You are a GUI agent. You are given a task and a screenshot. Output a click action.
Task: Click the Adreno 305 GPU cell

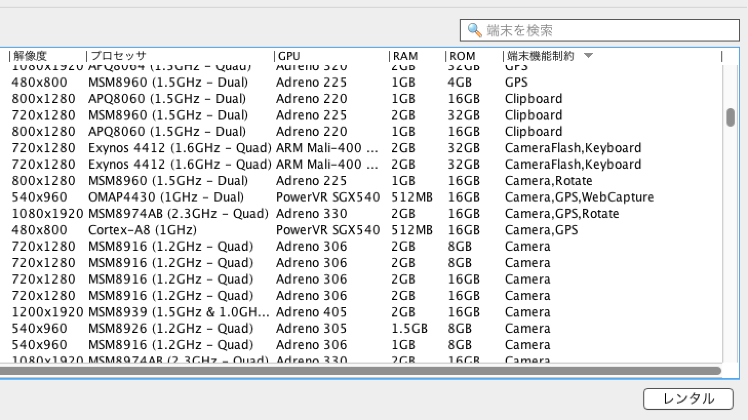(x=311, y=328)
